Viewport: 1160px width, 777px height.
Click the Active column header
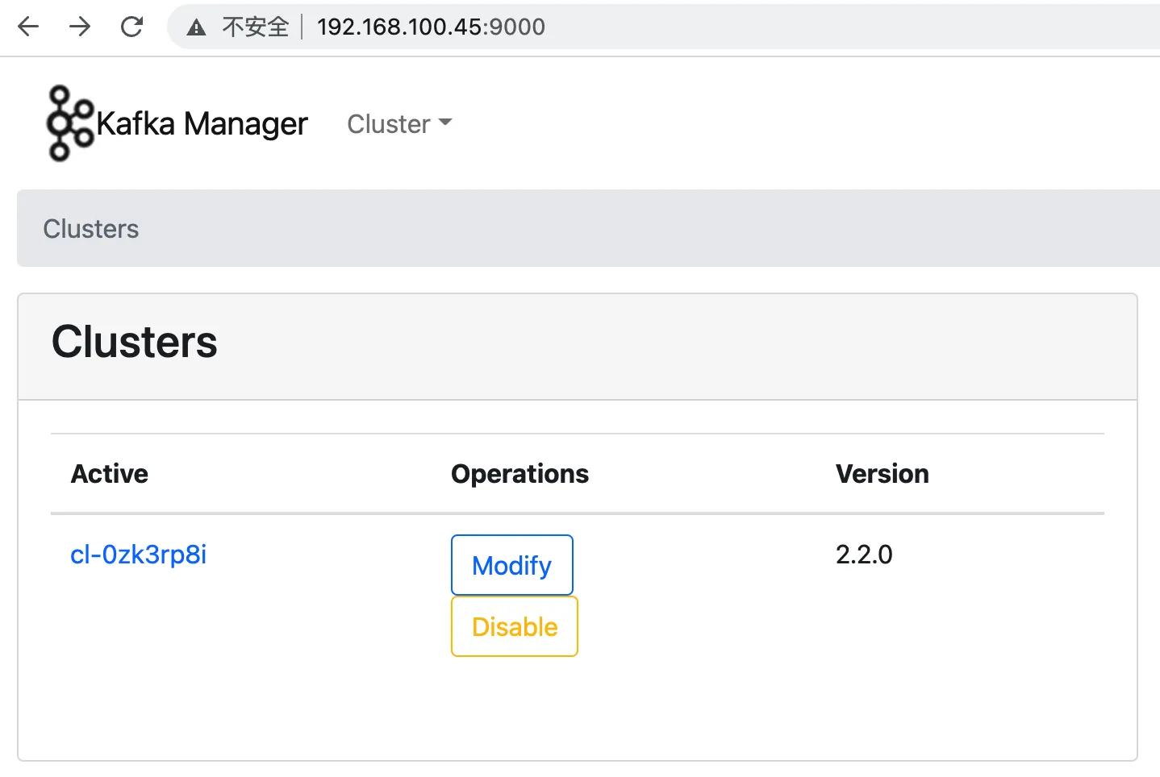click(x=109, y=474)
